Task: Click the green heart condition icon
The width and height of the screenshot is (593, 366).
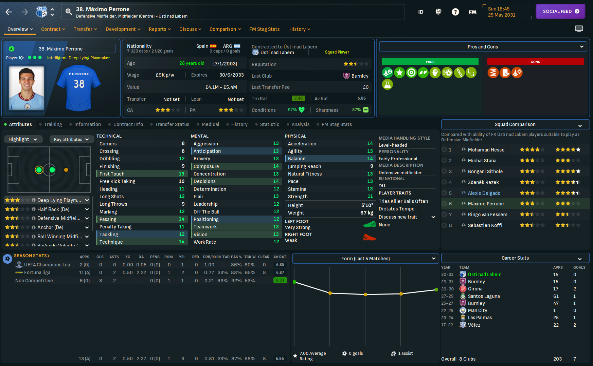Action: point(302,110)
